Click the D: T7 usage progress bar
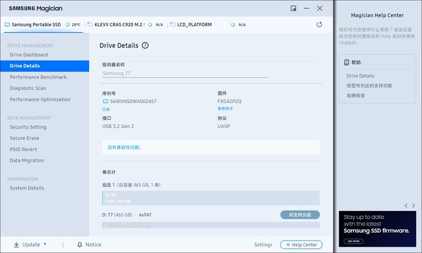 click(211, 225)
